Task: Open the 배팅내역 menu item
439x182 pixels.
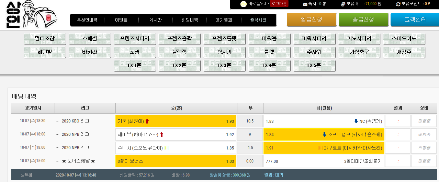Action: (x=190, y=20)
